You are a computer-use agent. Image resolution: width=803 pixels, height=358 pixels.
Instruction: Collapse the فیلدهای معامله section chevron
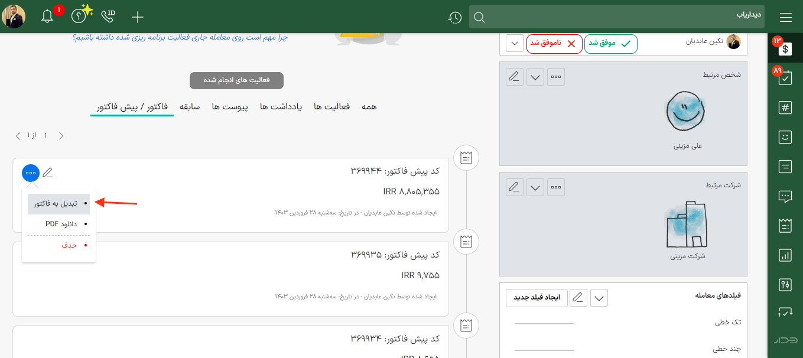pos(599,298)
